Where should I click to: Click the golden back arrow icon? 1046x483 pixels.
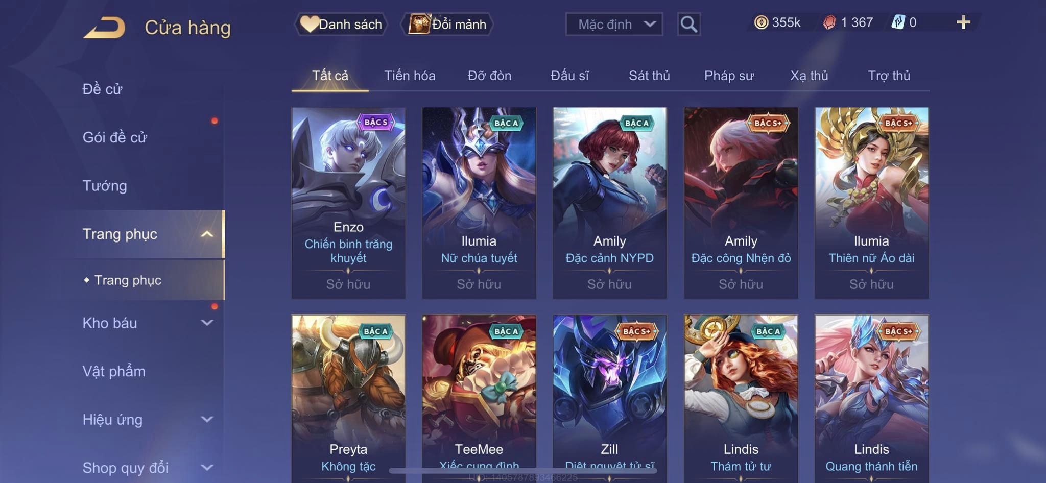105,28
